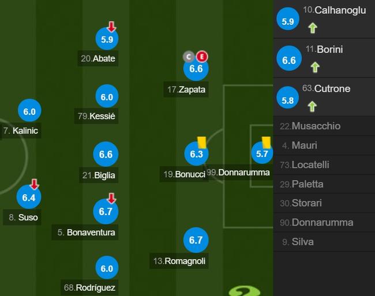Open Biglia's 6.6 rating circle

(106, 154)
